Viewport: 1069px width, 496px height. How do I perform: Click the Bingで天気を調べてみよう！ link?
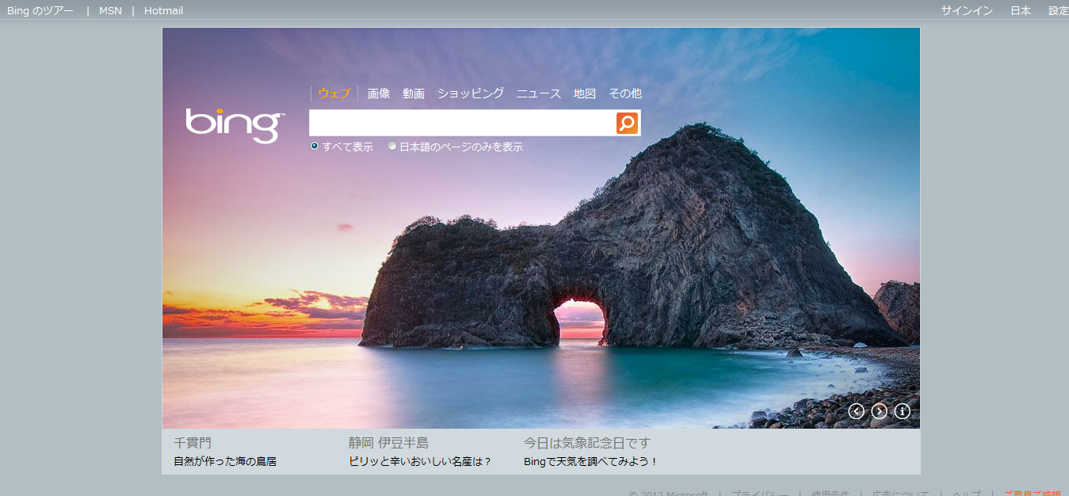(x=590, y=461)
